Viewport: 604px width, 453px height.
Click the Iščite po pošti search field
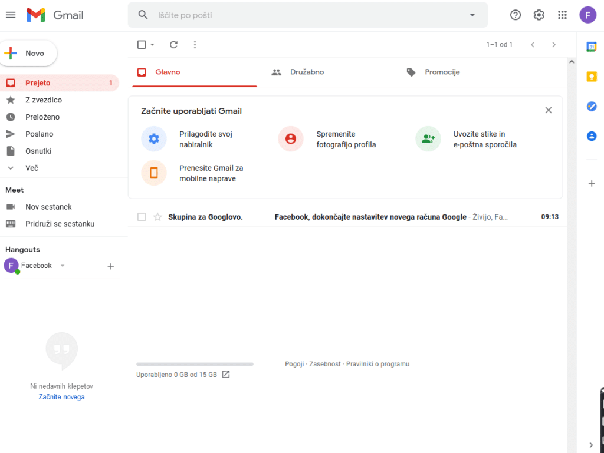[308, 15]
